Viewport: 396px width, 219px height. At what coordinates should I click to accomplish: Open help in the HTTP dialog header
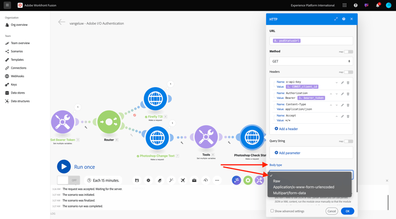coord(344,19)
